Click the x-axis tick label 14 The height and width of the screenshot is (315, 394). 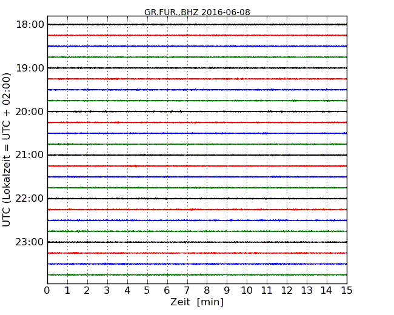pos(326,290)
